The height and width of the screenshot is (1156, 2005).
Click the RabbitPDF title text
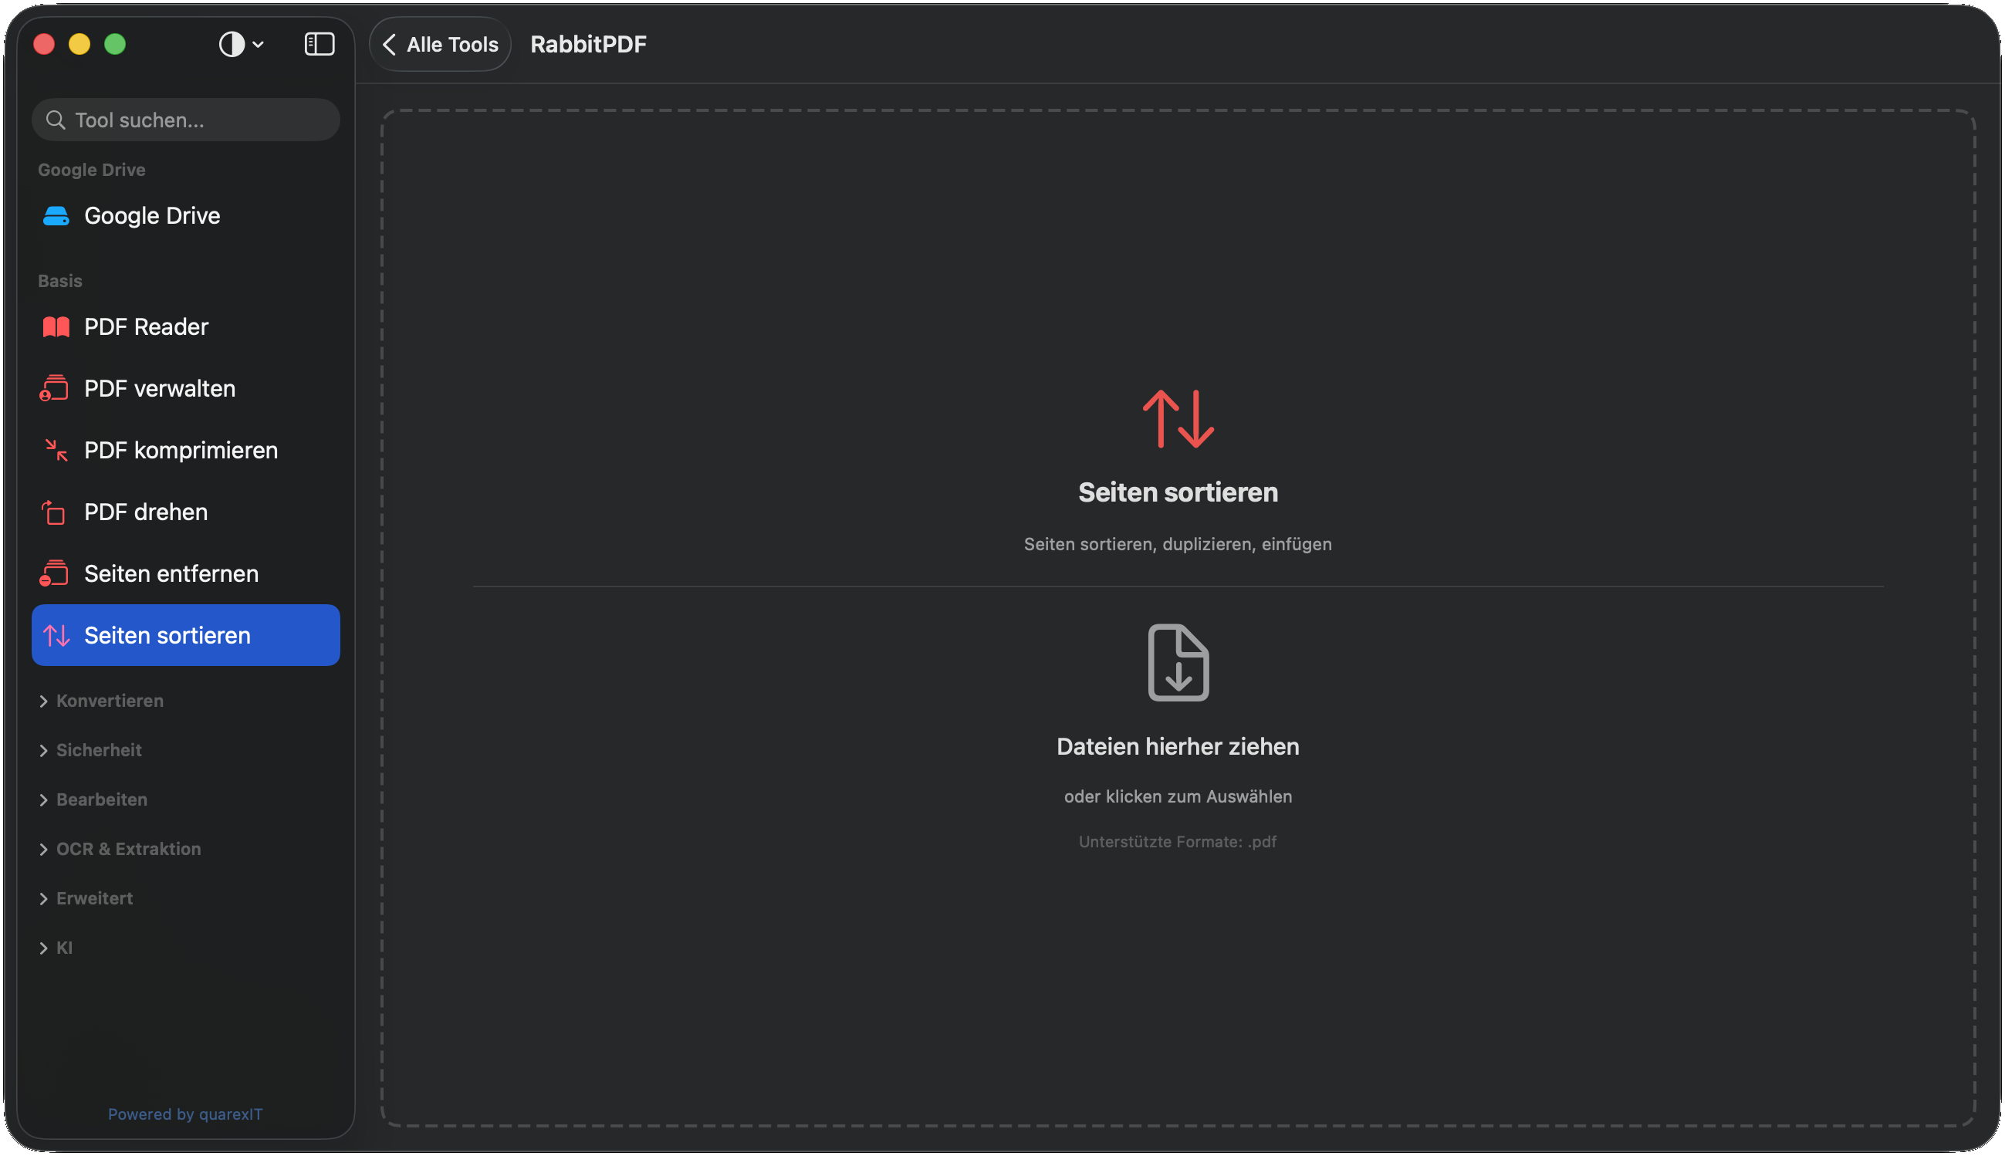point(588,45)
